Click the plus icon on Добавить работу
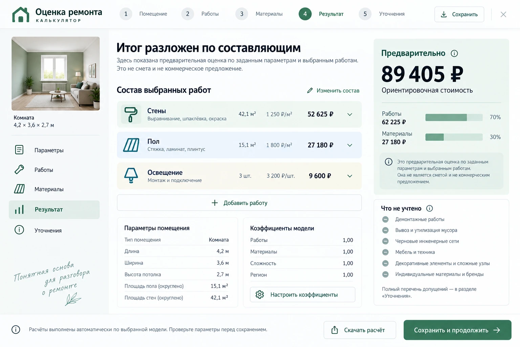This screenshot has height=347, width=520. [x=215, y=203]
